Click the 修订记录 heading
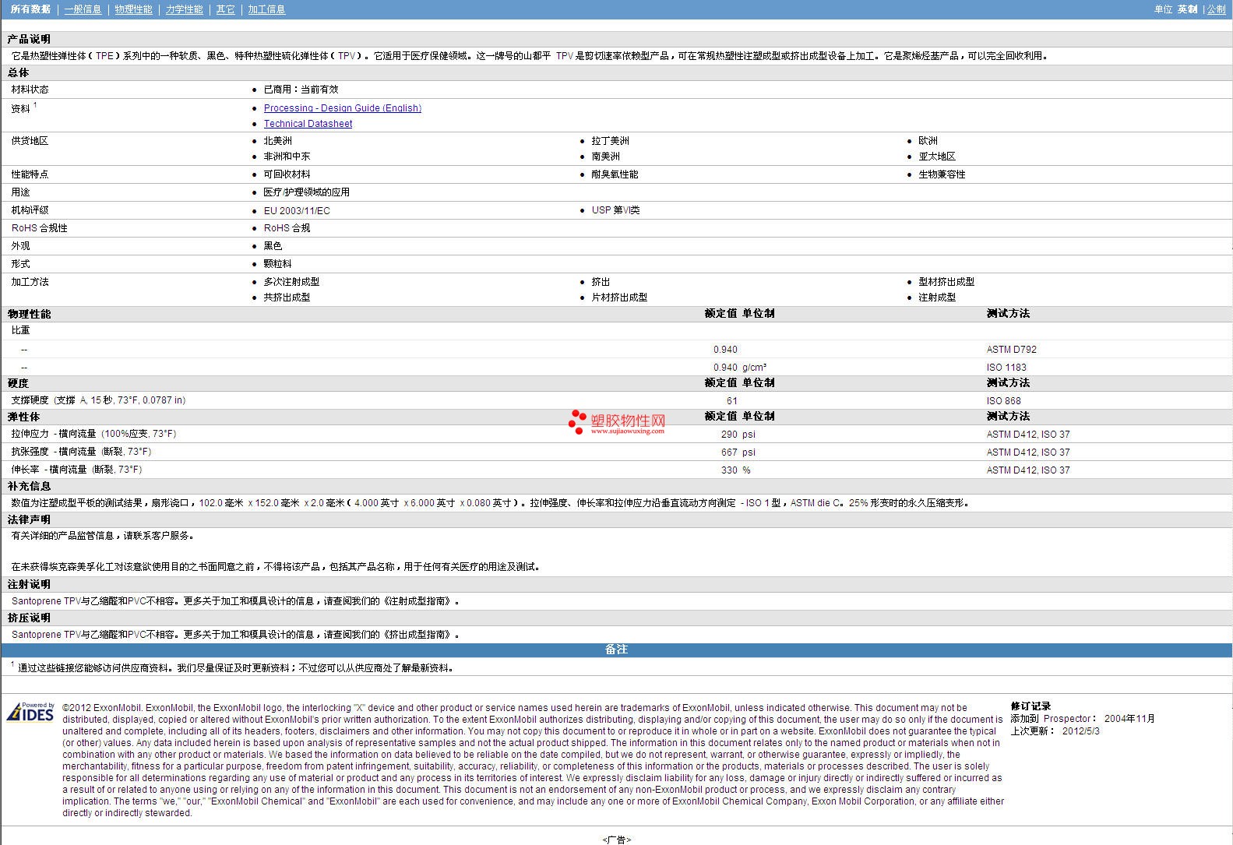Image resolution: width=1233 pixels, height=845 pixels. 1030,706
